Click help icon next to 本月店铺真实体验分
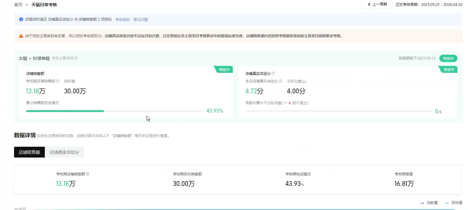Screen dimensions: 468x210 point(280,81)
